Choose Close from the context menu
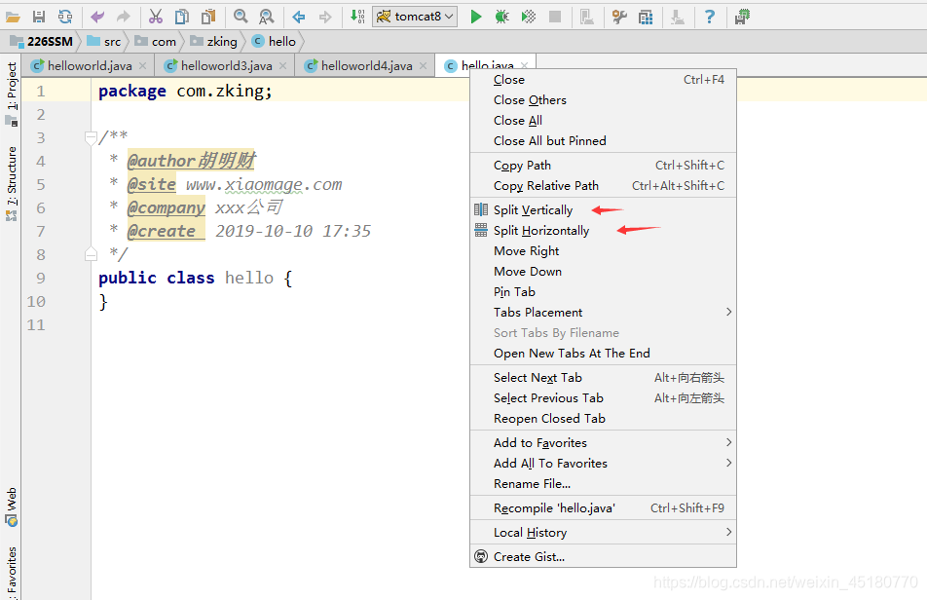This screenshot has height=600, width=927. [x=603, y=80]
